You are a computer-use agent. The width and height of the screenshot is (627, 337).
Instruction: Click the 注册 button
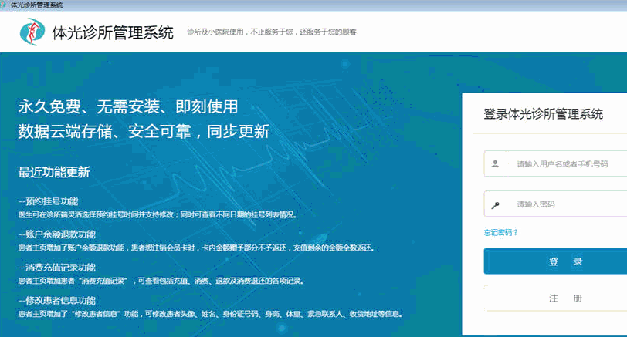(x=555, y=298)
